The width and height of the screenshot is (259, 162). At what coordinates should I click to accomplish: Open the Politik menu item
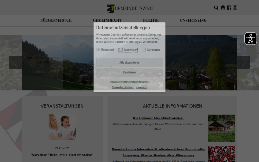[151, 20]
